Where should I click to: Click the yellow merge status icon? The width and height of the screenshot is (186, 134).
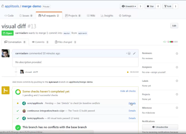click(6, 90)
